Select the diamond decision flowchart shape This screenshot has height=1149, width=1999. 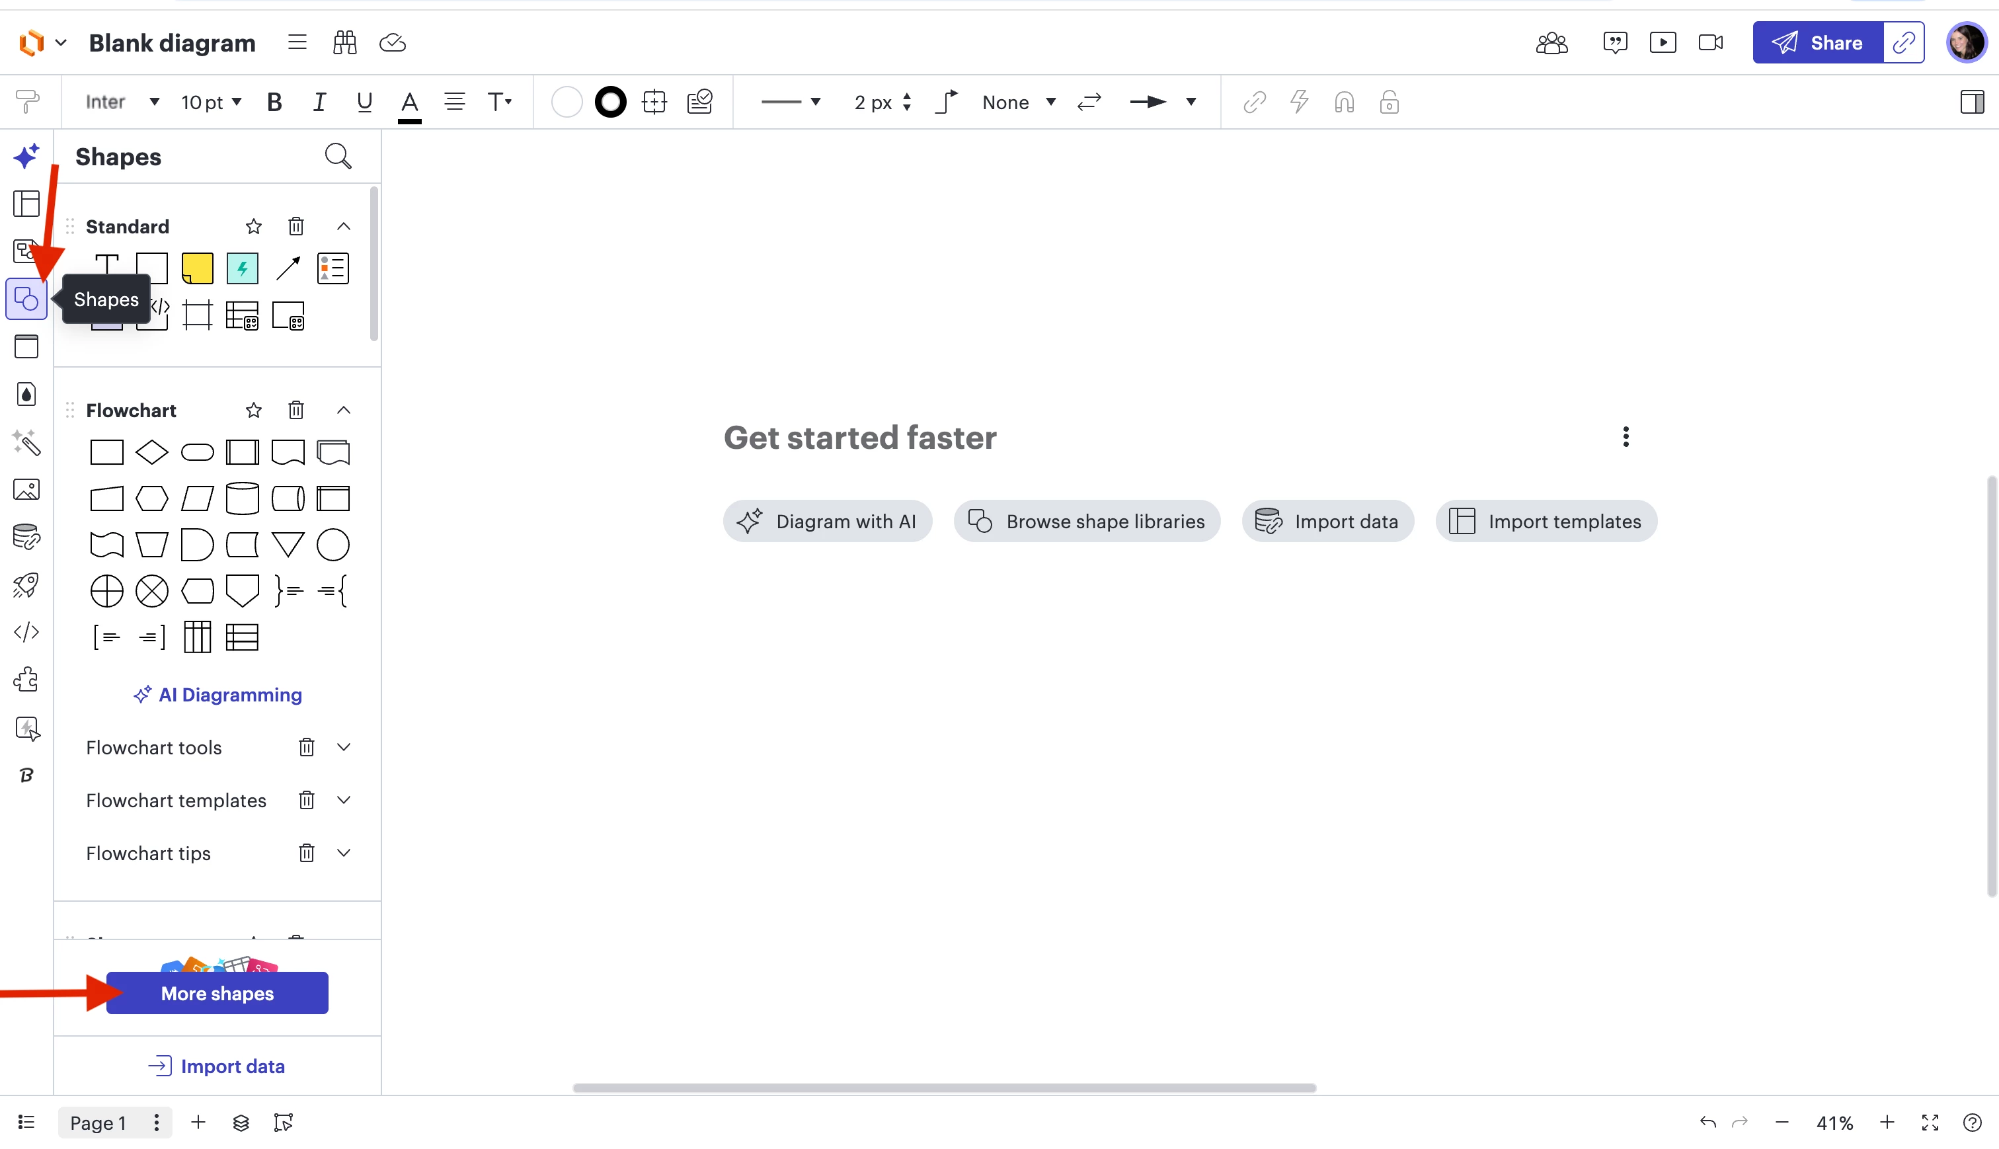tap(151, 452)
